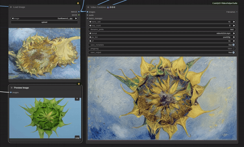Click the frame_rate value 15
Screen dimensions: 244x147
229,22
